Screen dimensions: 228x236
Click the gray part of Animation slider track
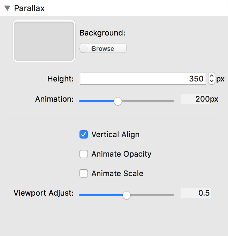(x=148, y=101)
